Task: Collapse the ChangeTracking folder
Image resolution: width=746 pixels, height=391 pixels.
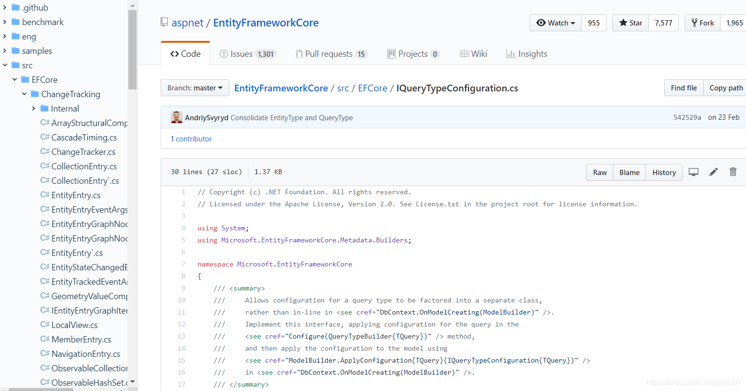Action: 24,94
